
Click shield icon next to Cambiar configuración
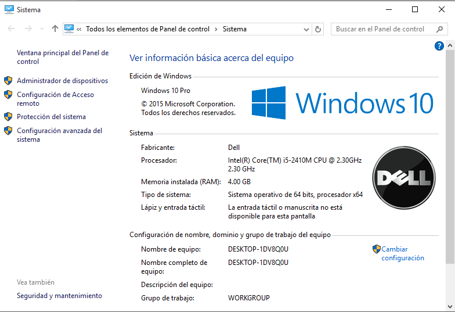376,249
